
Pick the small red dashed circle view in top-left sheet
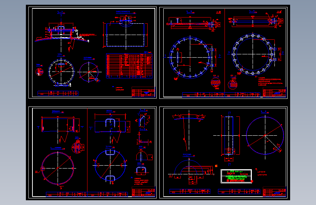tap(89, 72)
